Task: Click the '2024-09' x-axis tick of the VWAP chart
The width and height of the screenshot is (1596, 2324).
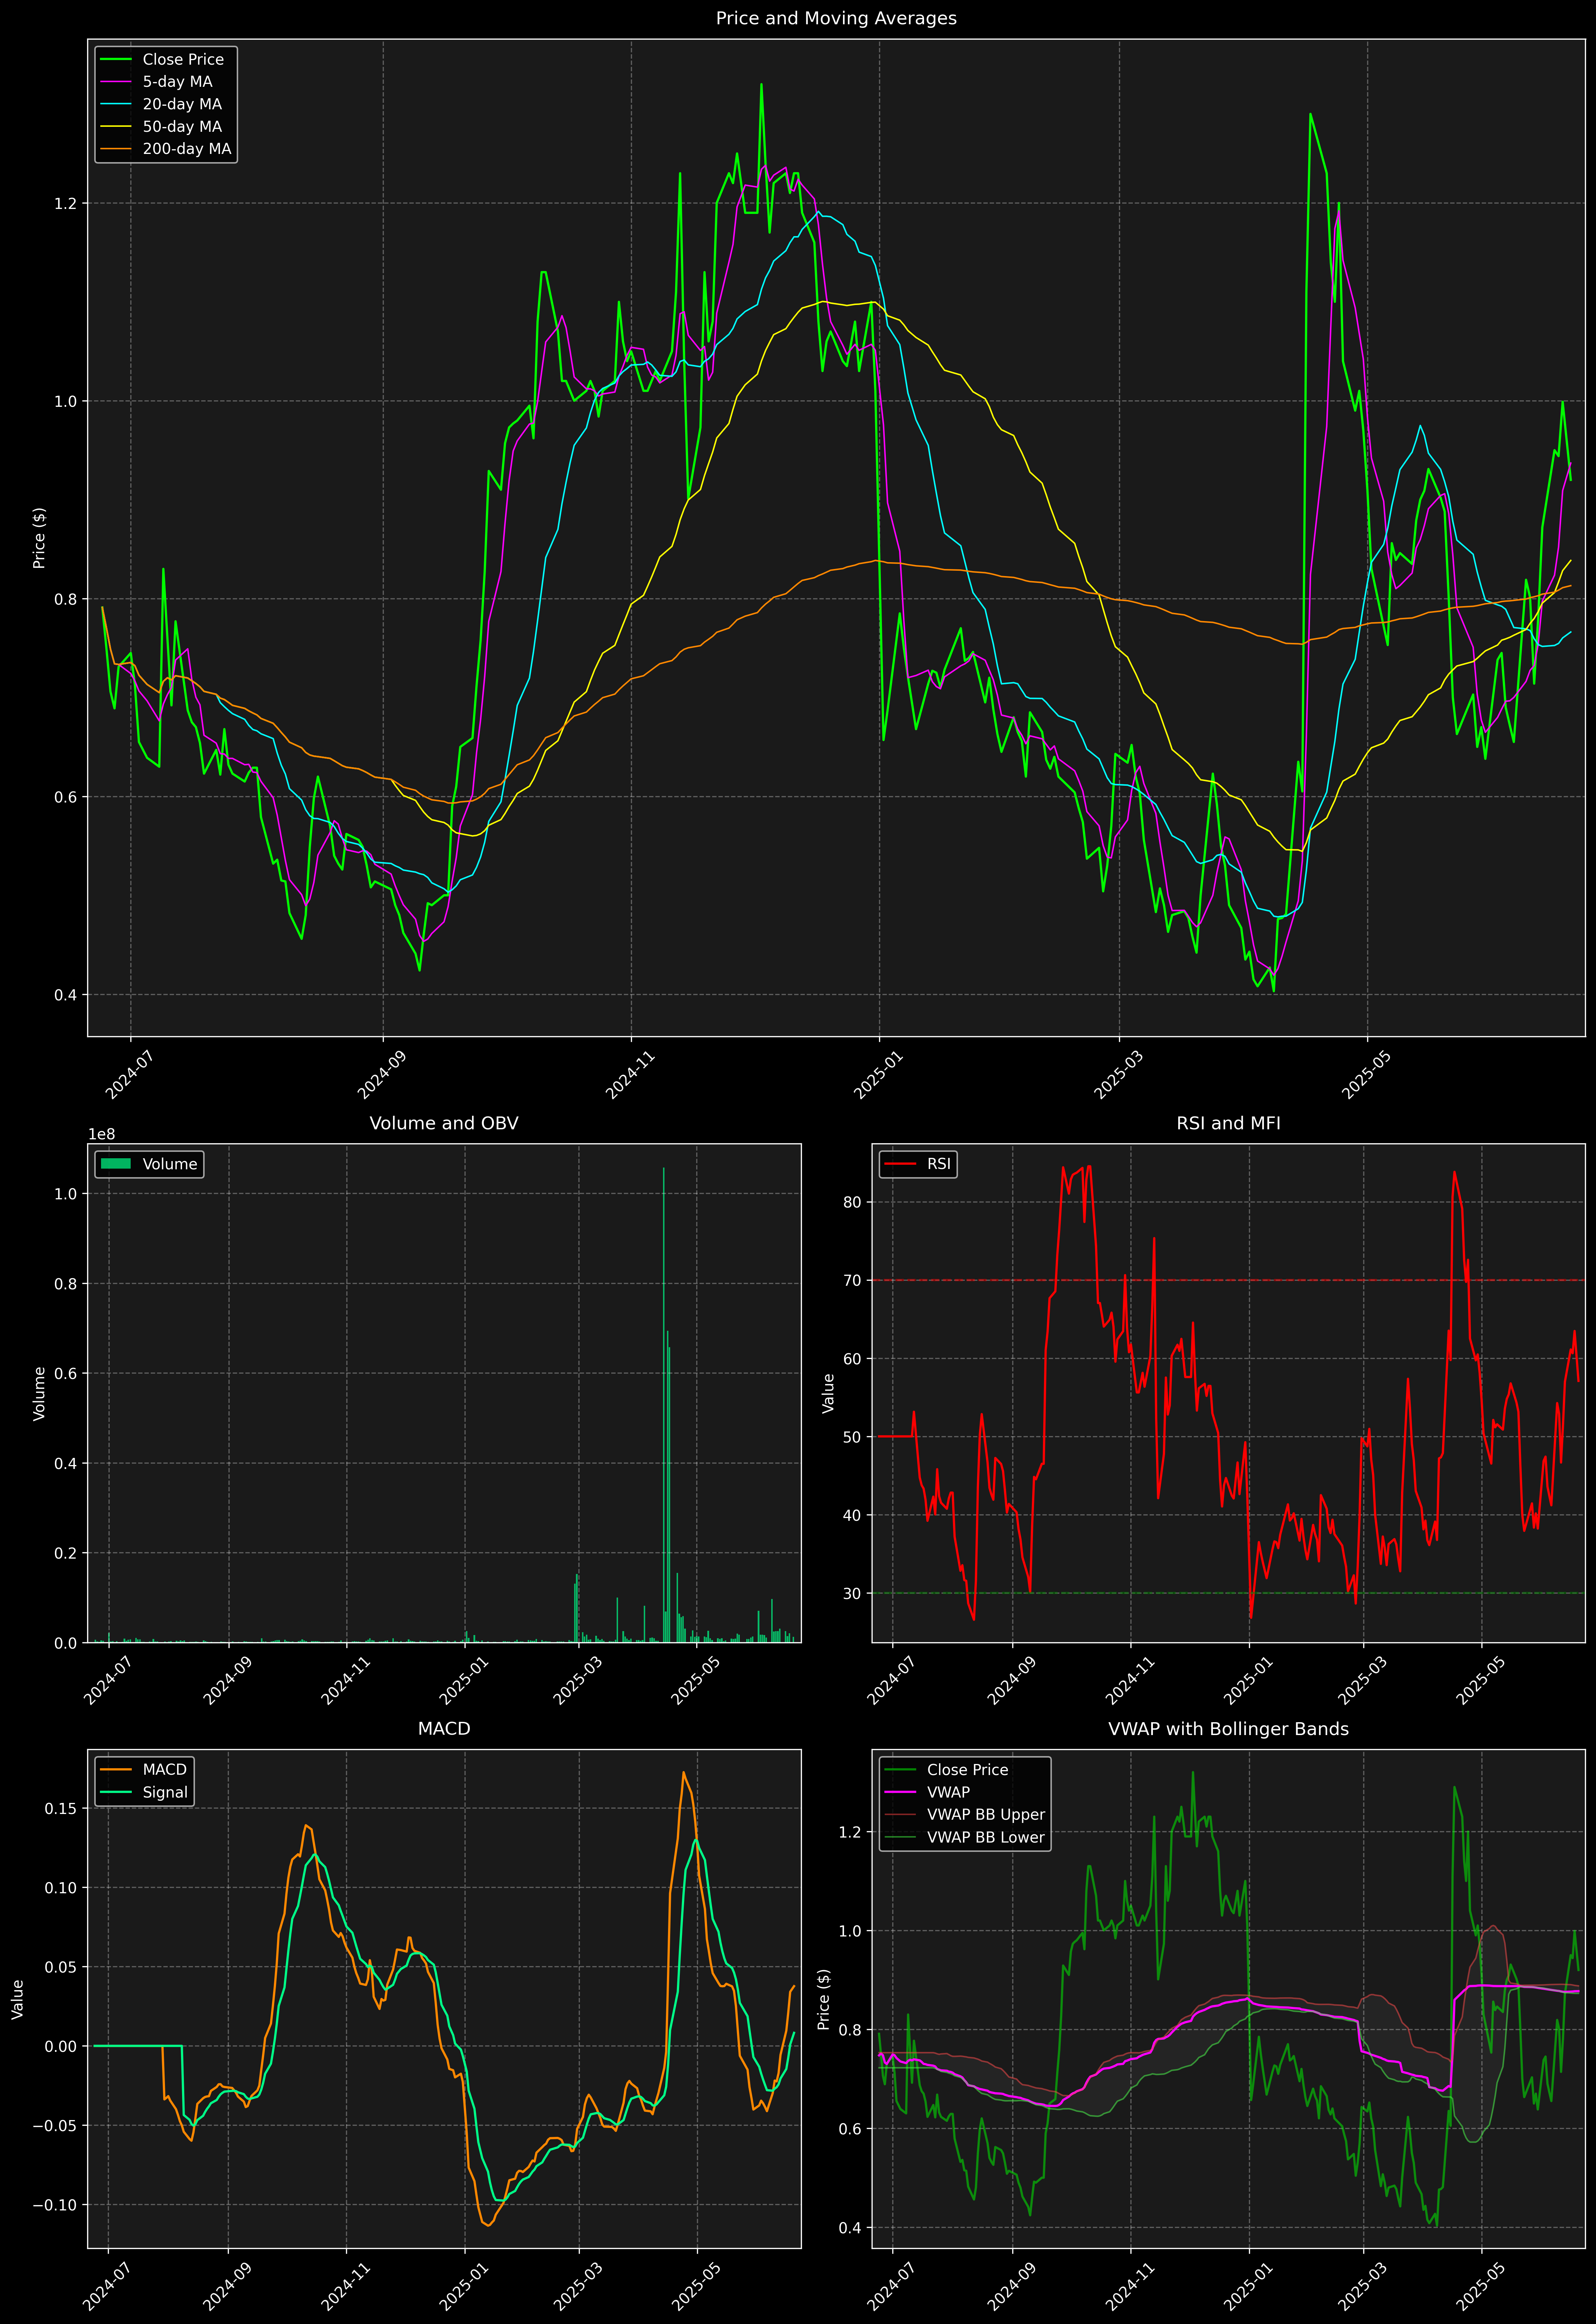Action: tap(1011, 2286)
